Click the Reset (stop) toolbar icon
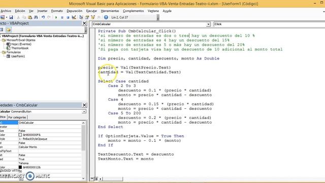The image size is (325, 183). (68, 17)
